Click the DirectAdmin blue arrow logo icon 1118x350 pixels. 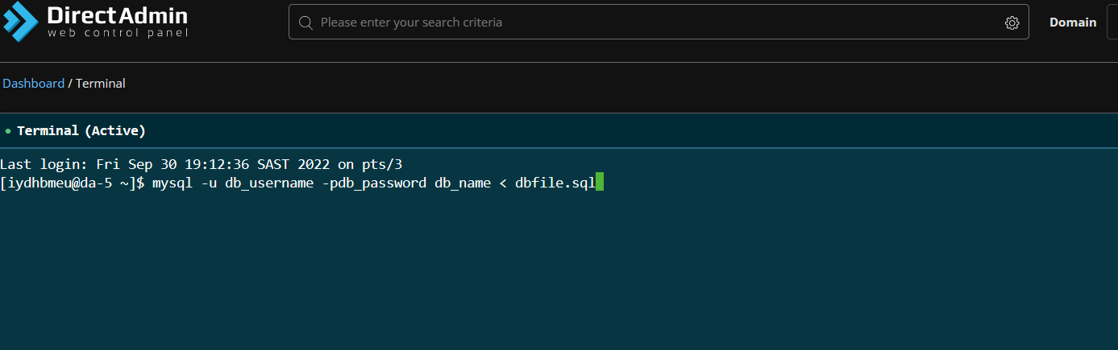(x=20, y=22)
